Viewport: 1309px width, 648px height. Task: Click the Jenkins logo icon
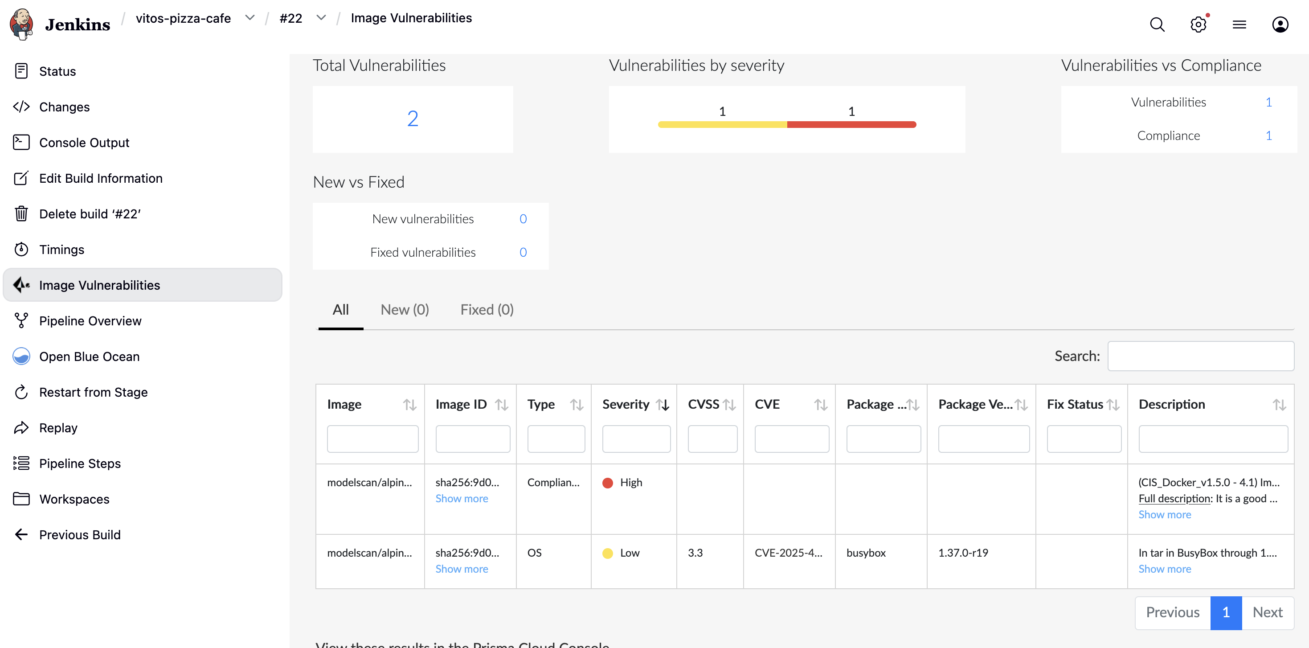[x=21, y=24]
